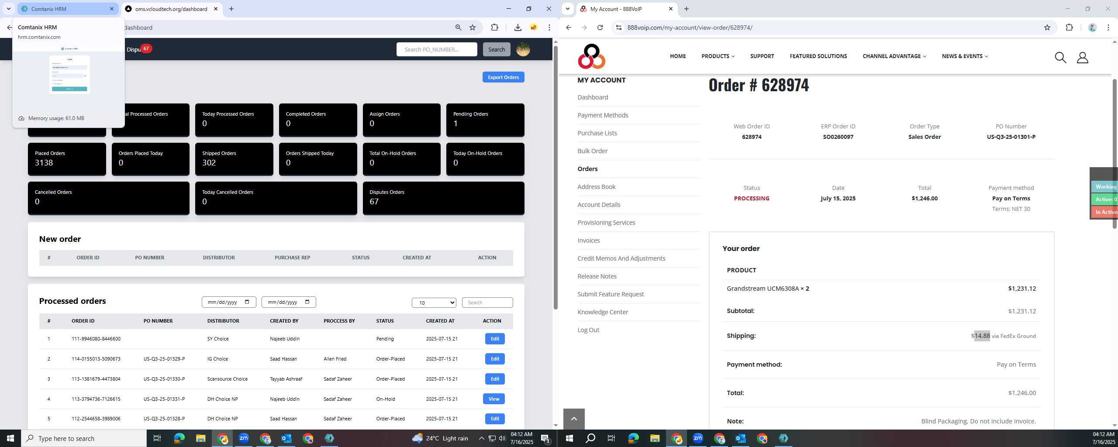Bookmark the OMS dashboard page with the star

pyautogui.click(x=473, y=28)
